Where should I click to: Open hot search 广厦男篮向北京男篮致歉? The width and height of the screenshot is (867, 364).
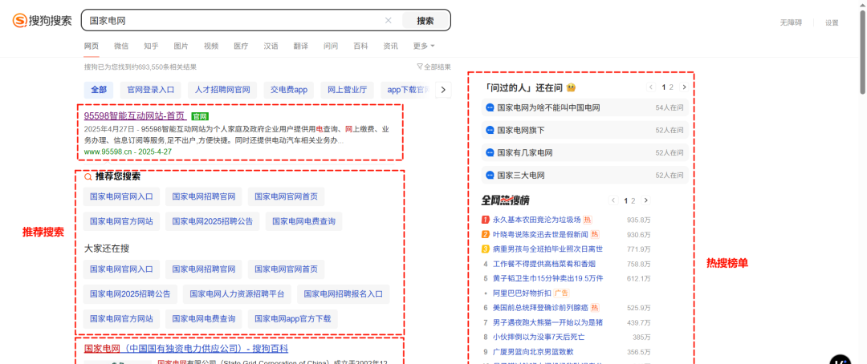(534, 351)
